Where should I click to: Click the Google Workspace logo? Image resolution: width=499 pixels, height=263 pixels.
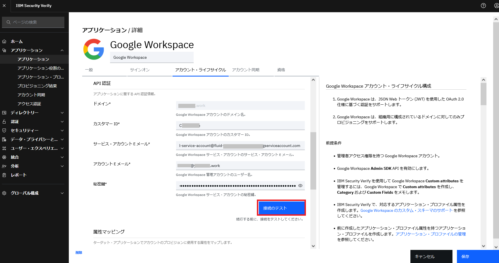94,49
